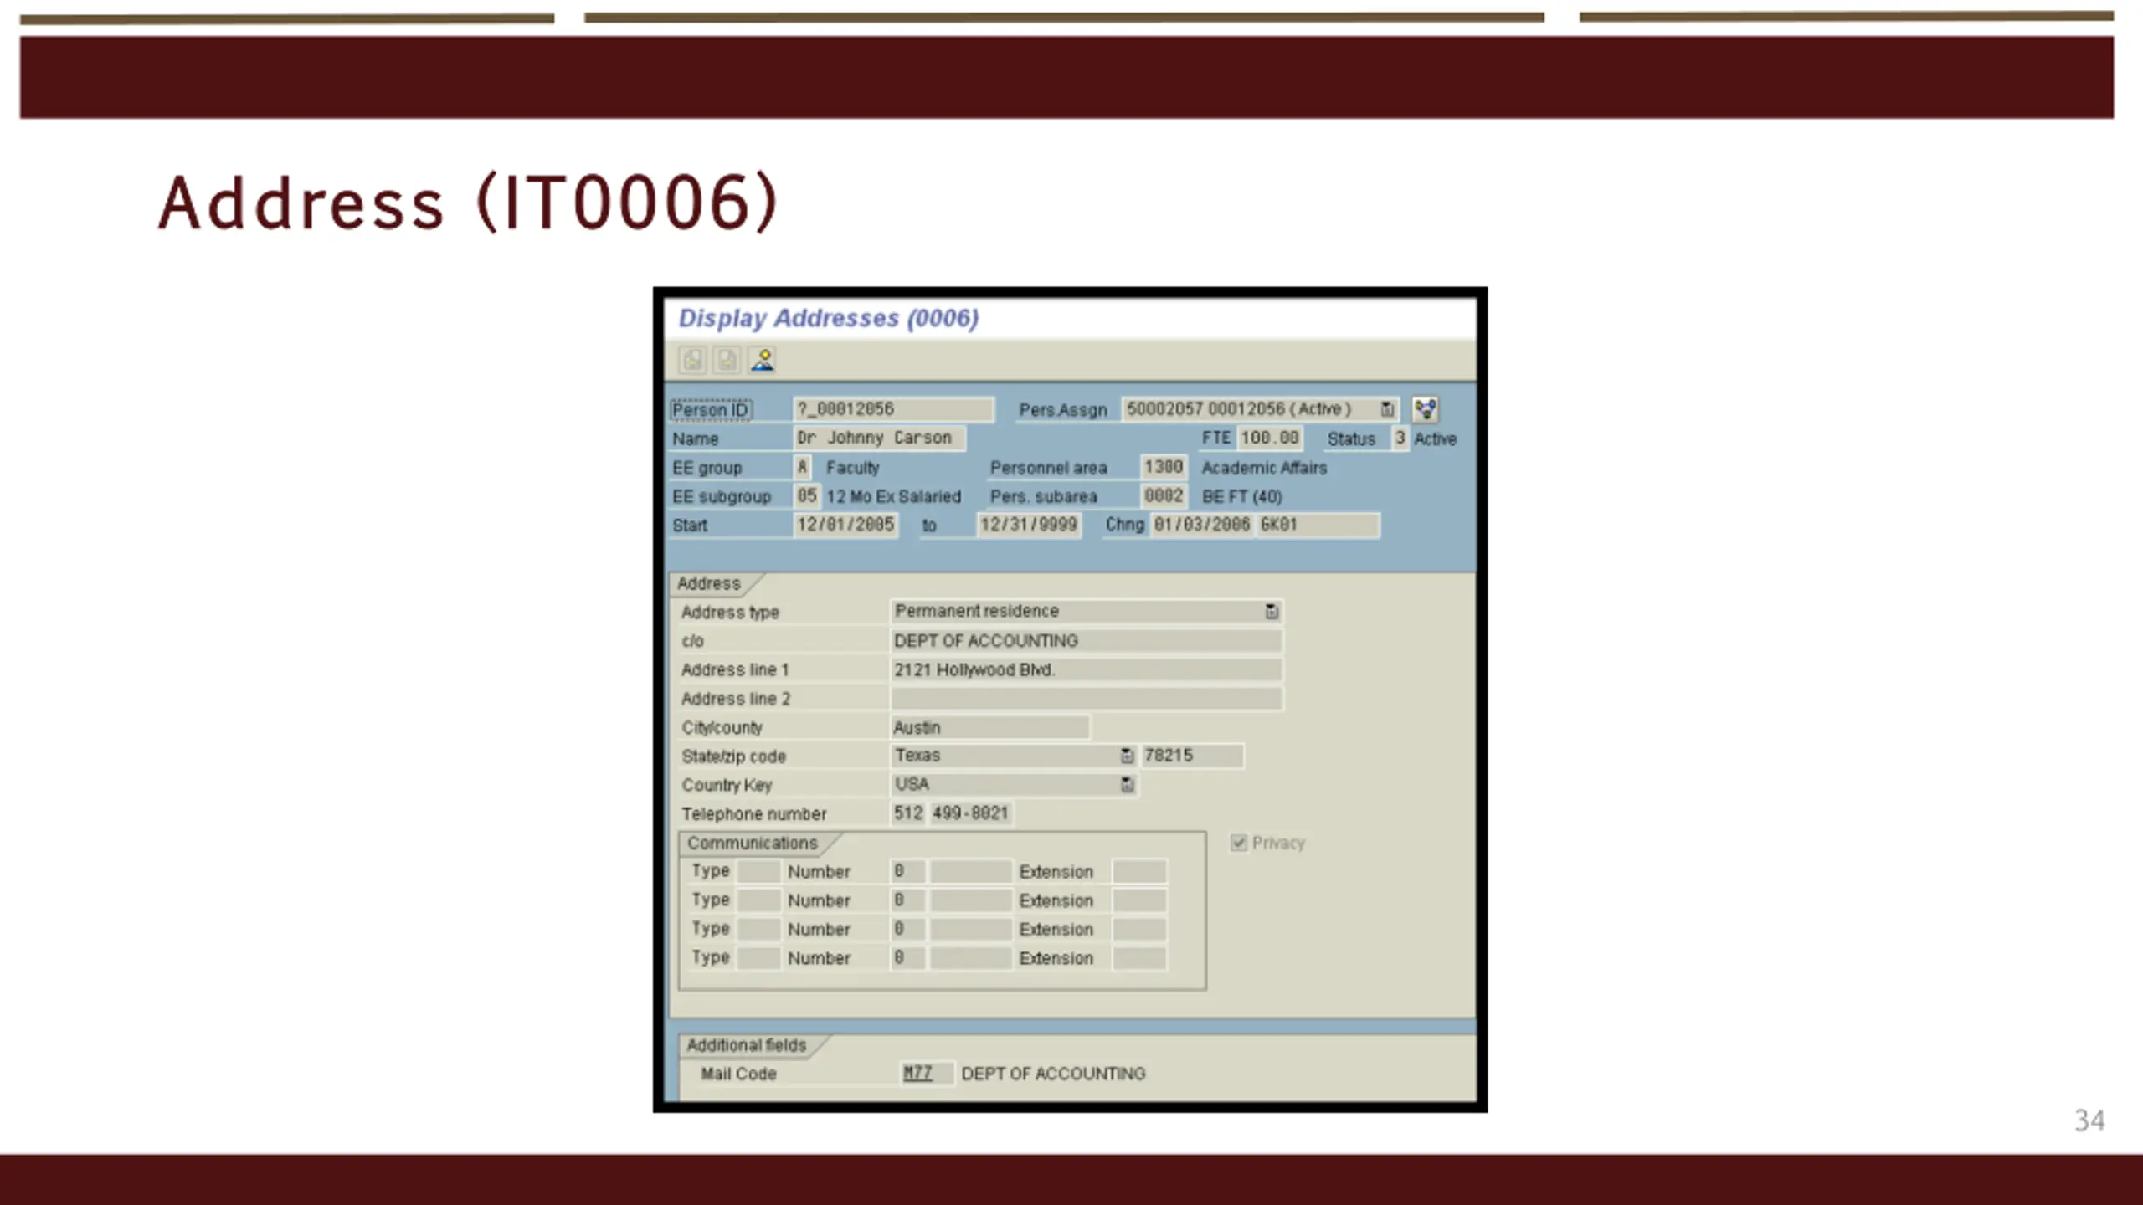Screen dimensions: 2143x1205
Task: Click the slide number 34
Action: (2089, 1120)
